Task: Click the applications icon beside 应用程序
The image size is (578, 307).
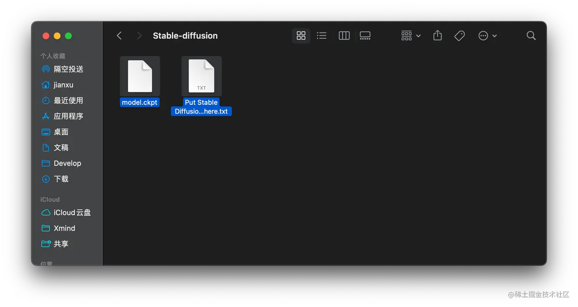Action: 46,116
